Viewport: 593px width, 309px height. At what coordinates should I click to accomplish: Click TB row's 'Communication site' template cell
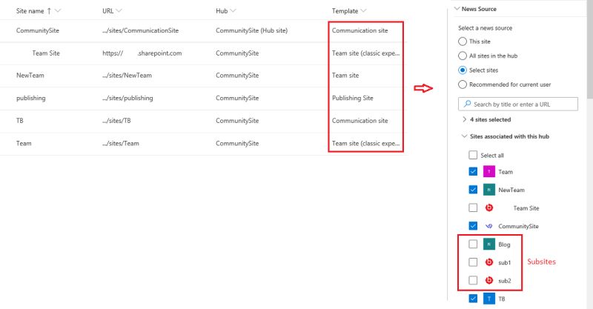[360, 121]
